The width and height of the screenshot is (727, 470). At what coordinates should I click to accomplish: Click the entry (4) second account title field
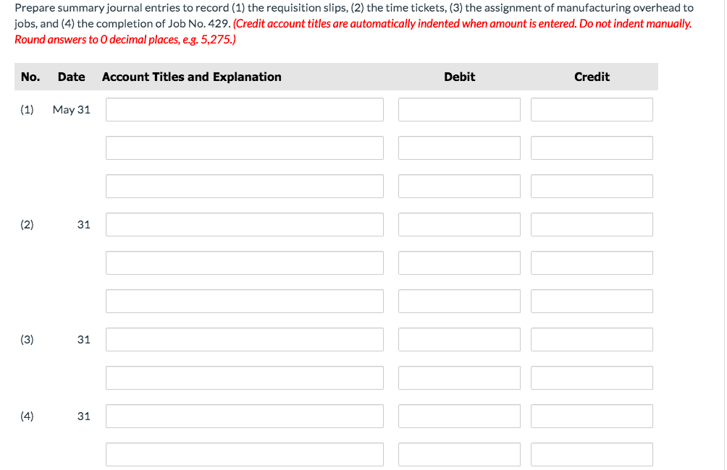coord(244,455)
